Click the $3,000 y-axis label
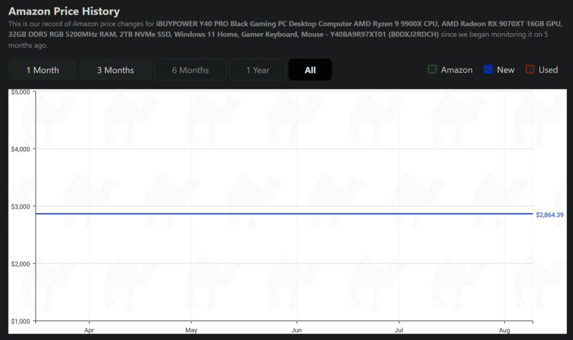Screen dimensions: 573x340 point(21,207)
